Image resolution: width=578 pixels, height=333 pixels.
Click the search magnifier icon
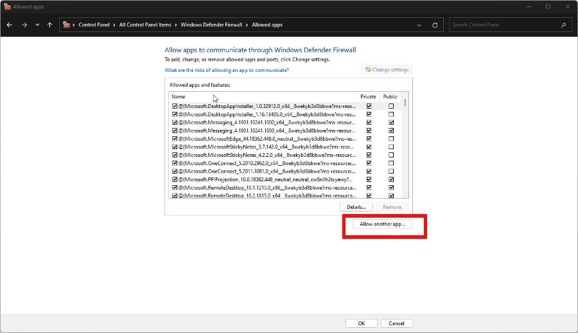pyautogui.click(x=563, y=24)
